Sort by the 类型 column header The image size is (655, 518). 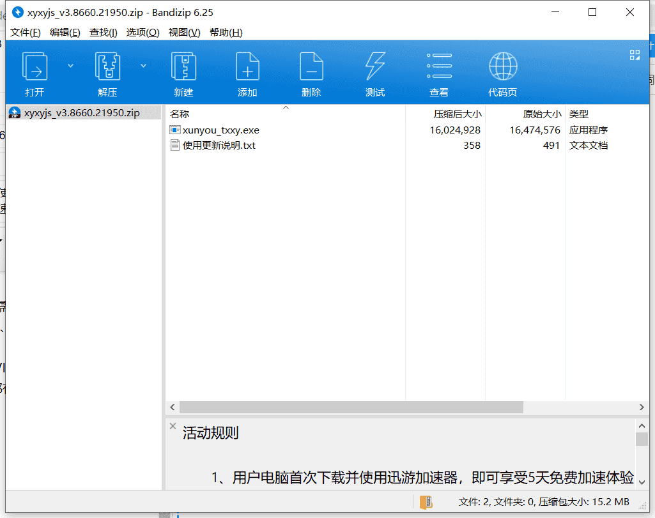tap(606, 114)
